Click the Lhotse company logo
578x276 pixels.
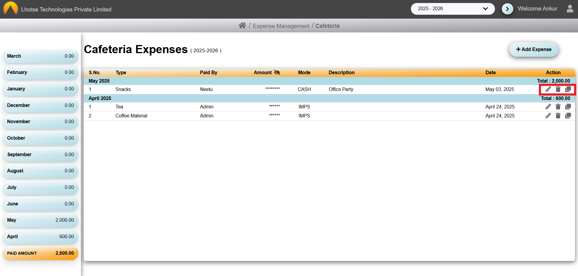coord(11,8)
